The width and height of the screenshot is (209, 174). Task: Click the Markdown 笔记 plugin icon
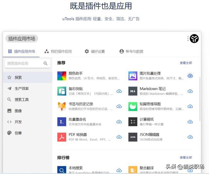coord(133,91)
